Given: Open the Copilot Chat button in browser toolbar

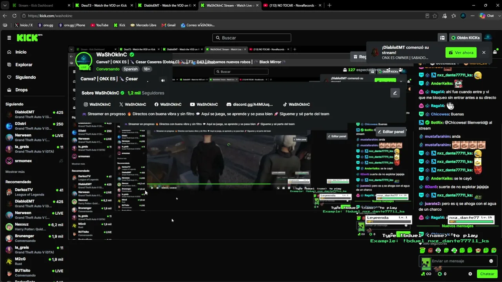Looking at the screenshot, I should (487, 16).
